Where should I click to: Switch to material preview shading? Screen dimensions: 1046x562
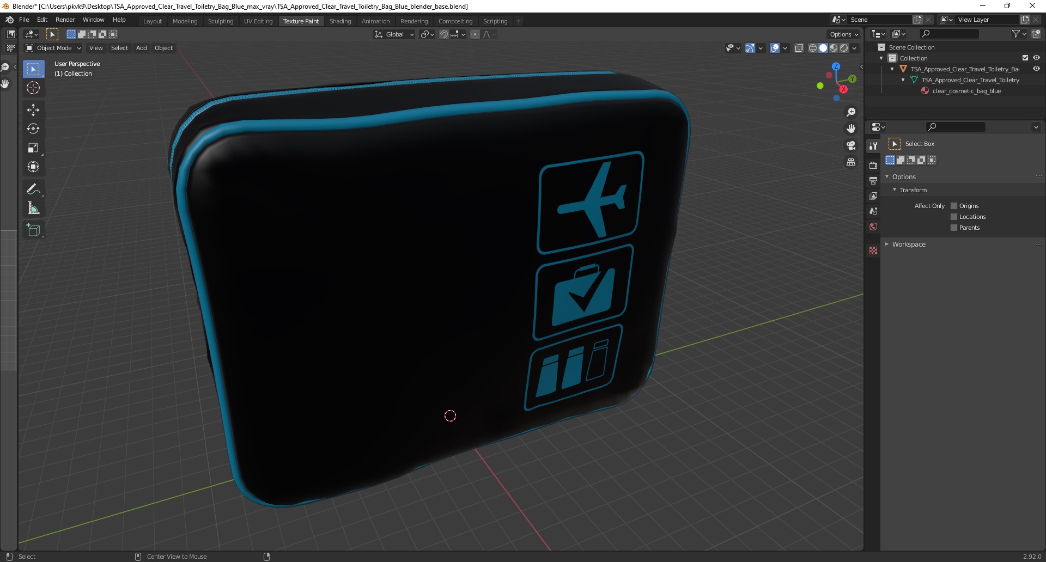tap(834, 48)
